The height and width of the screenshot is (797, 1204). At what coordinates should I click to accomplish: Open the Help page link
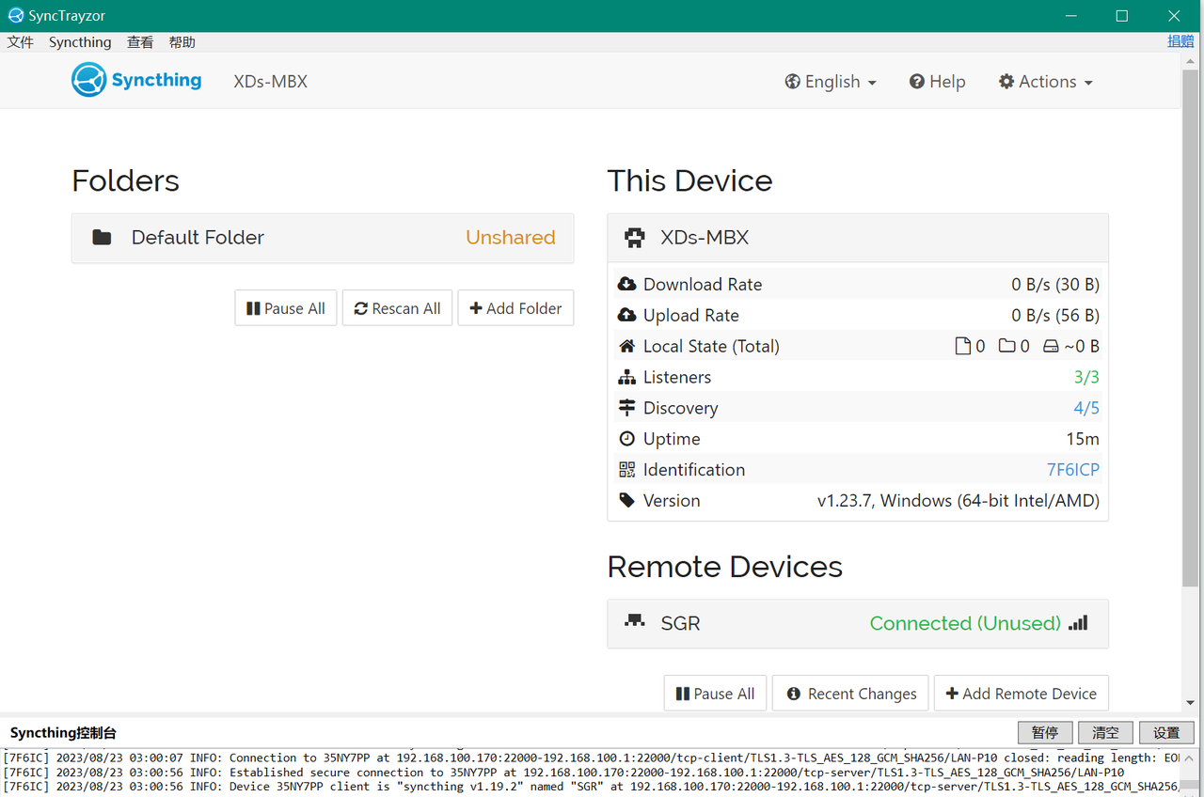(x=937, y=82)
